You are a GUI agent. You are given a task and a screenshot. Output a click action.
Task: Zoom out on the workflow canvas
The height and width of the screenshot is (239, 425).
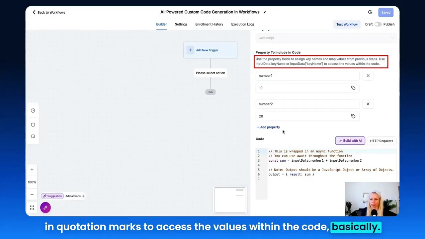(32, 194)
